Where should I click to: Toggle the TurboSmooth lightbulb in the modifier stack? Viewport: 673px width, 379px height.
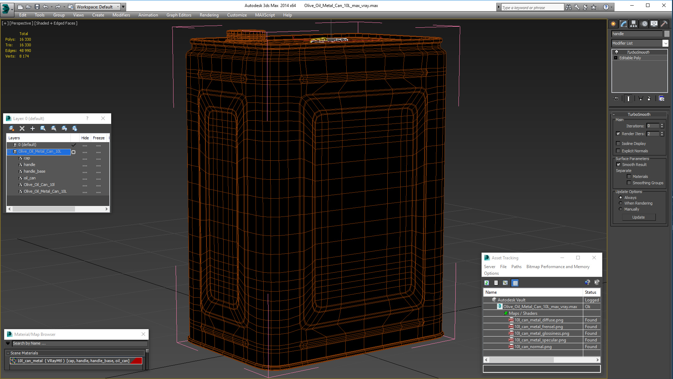coord(617,52)
